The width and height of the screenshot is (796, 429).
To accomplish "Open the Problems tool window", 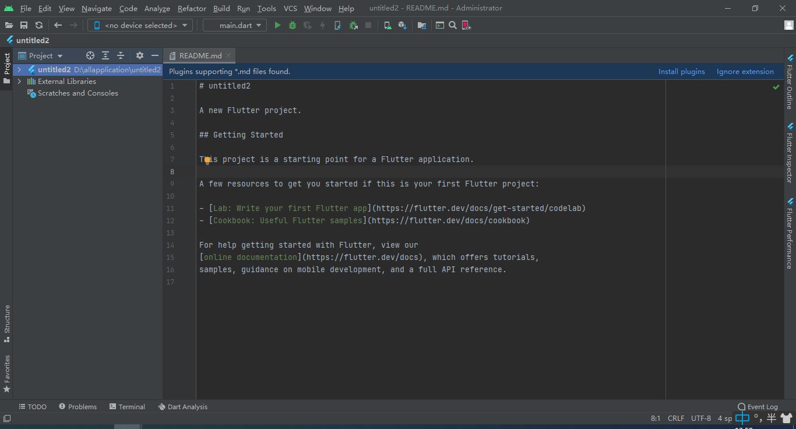I will pyautogui.click(x=78, y=407).
